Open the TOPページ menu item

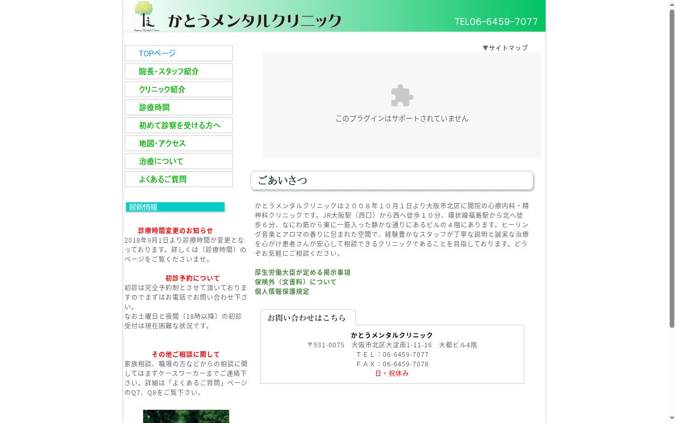179,53
